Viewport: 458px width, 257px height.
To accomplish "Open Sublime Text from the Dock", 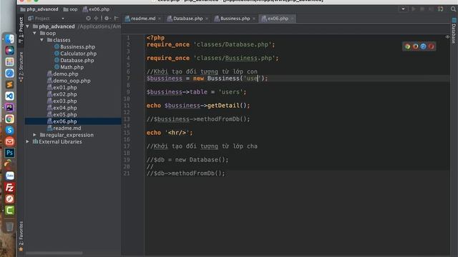I will click(x=9, y=84).
